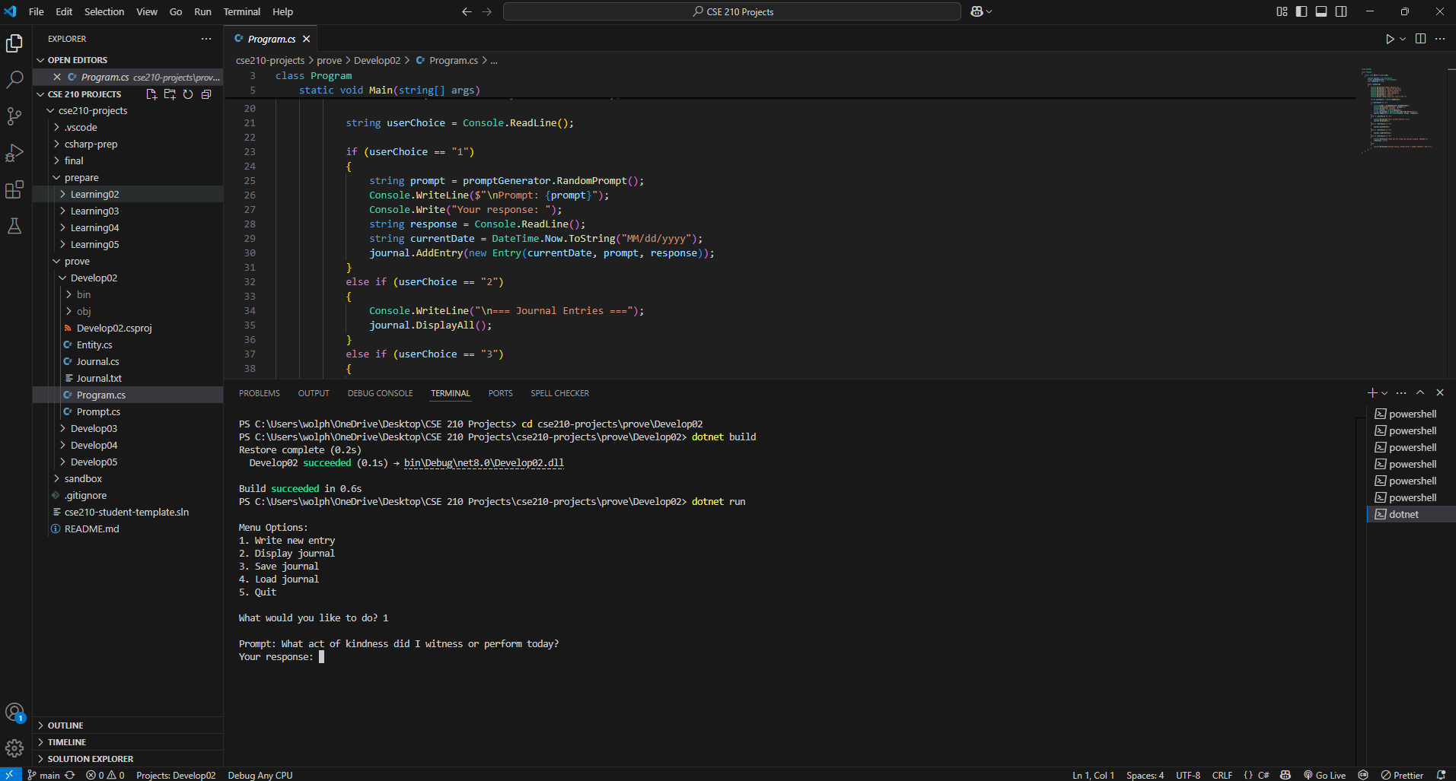Toggle the bottom panel visibility
This screenshot has width=1456, height=781.
tap(1321, 11)
